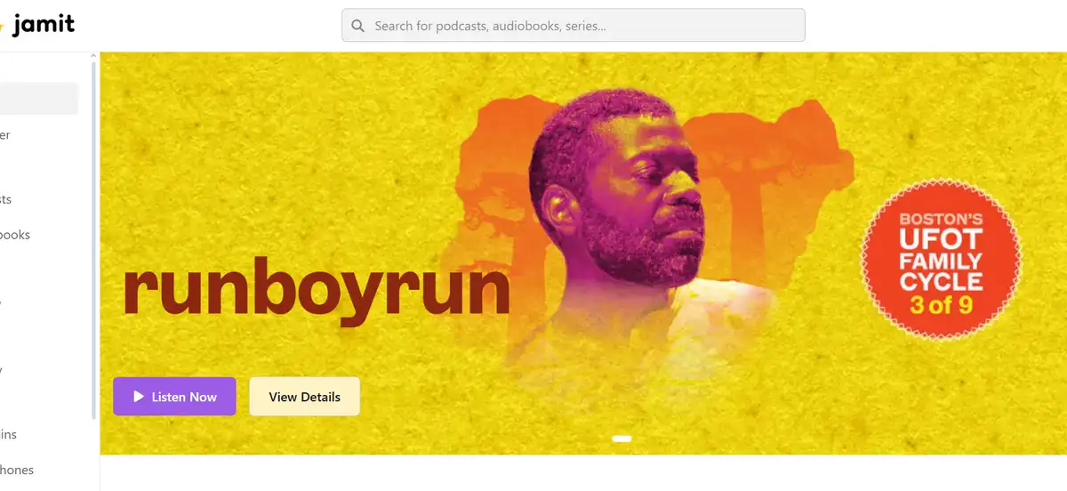
Task: Select the white carousel slide indicator
Action: (x=622, y=439)
